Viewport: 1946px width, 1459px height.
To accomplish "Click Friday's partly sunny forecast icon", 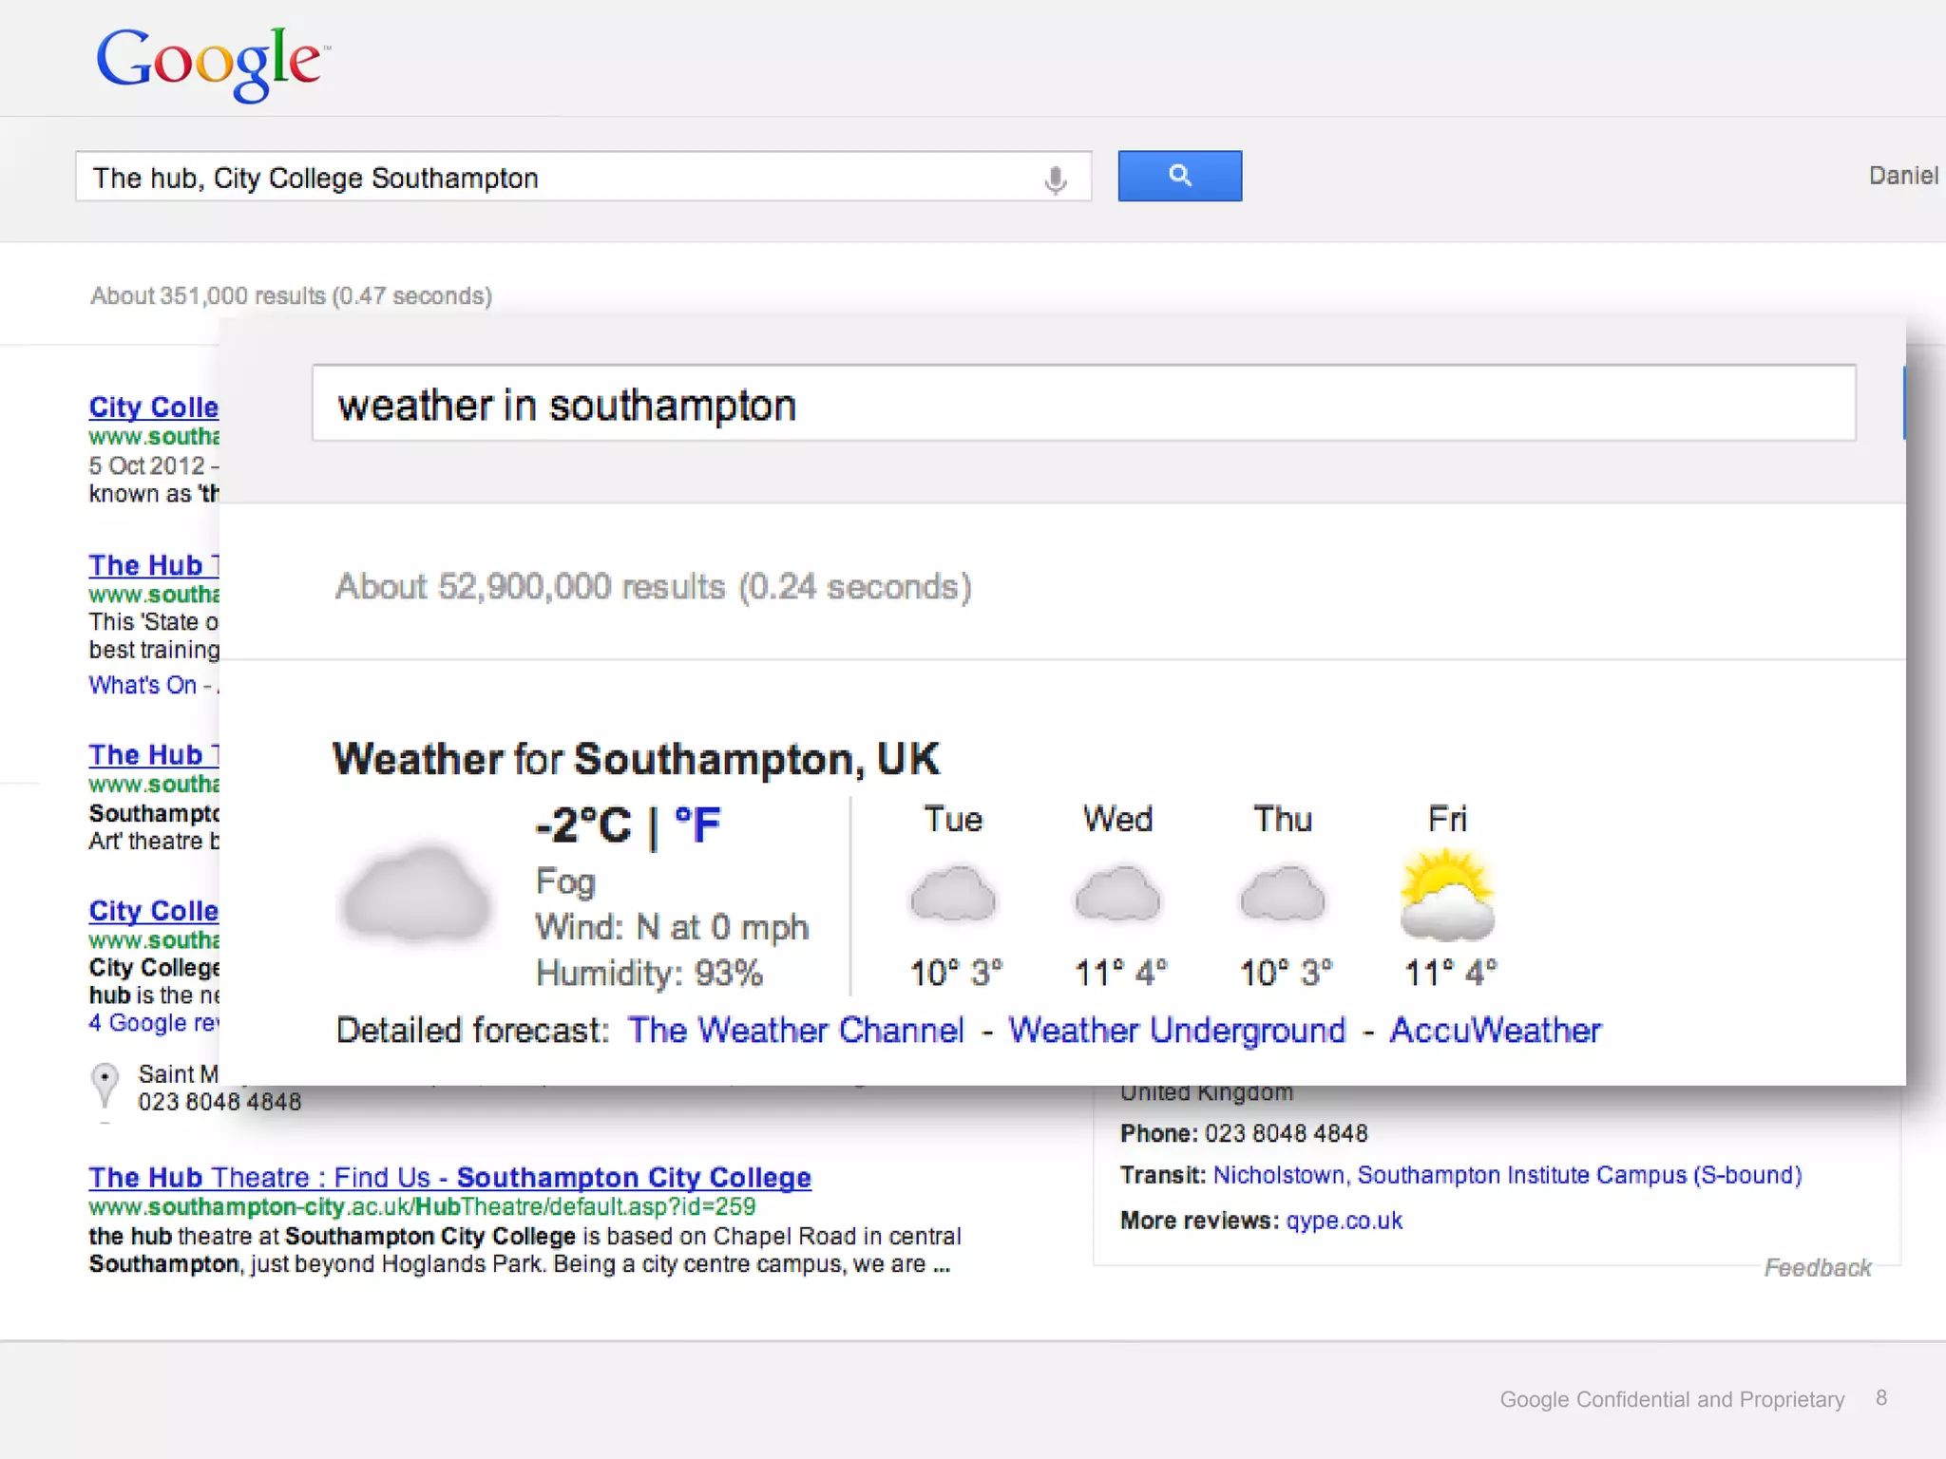I will click(x=1447, y=893).
